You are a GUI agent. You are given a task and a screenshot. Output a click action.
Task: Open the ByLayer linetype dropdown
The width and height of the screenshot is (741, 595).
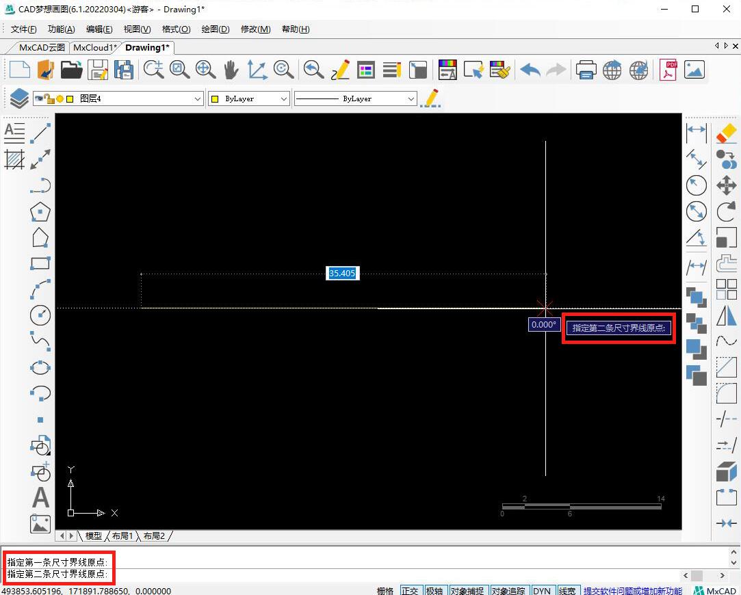click(411, 99)
